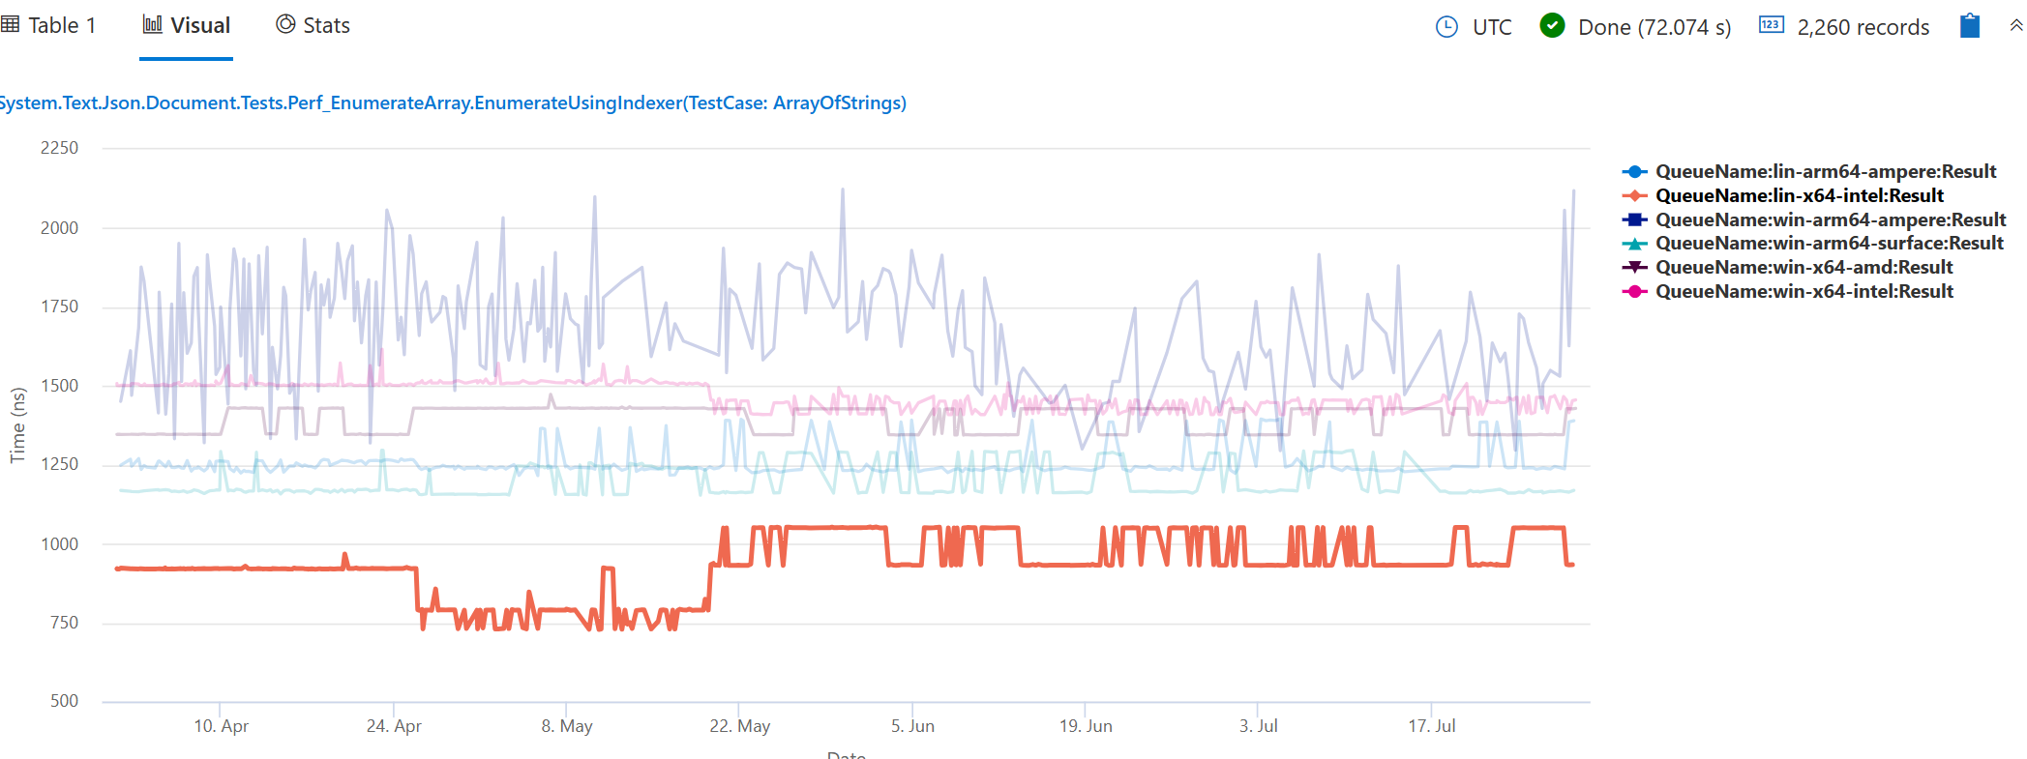Viewport: 2027px width, 759px height.
Task: Click the 123 icon before the record count
Action: coord(1771,26)
